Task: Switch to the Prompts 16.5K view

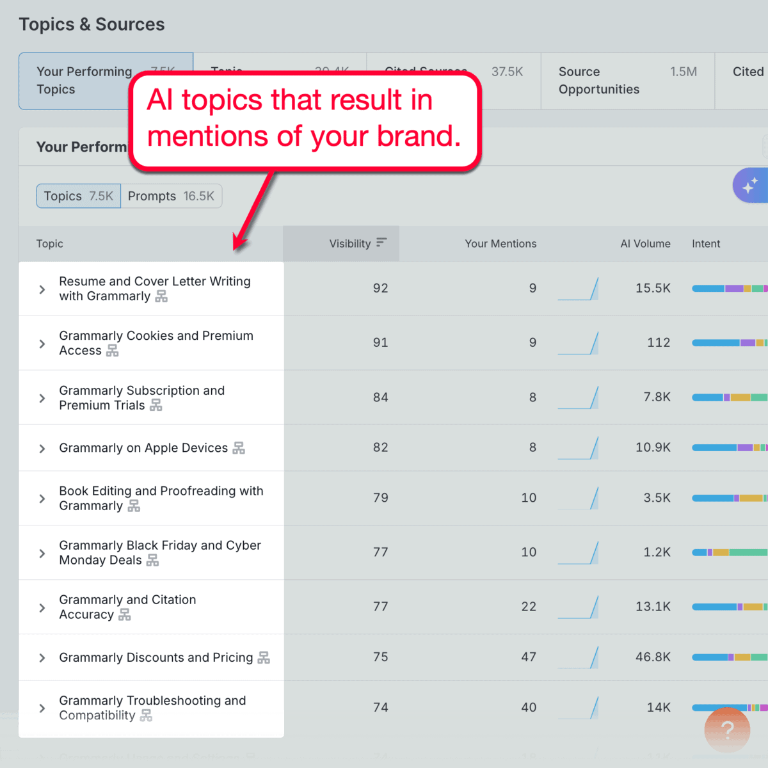Action: (x=172, y=196)
